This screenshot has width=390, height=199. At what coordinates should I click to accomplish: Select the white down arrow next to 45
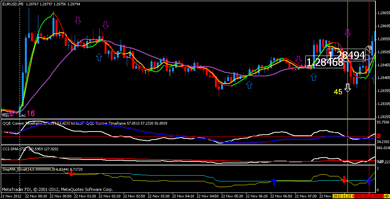[x=347, y=88]
